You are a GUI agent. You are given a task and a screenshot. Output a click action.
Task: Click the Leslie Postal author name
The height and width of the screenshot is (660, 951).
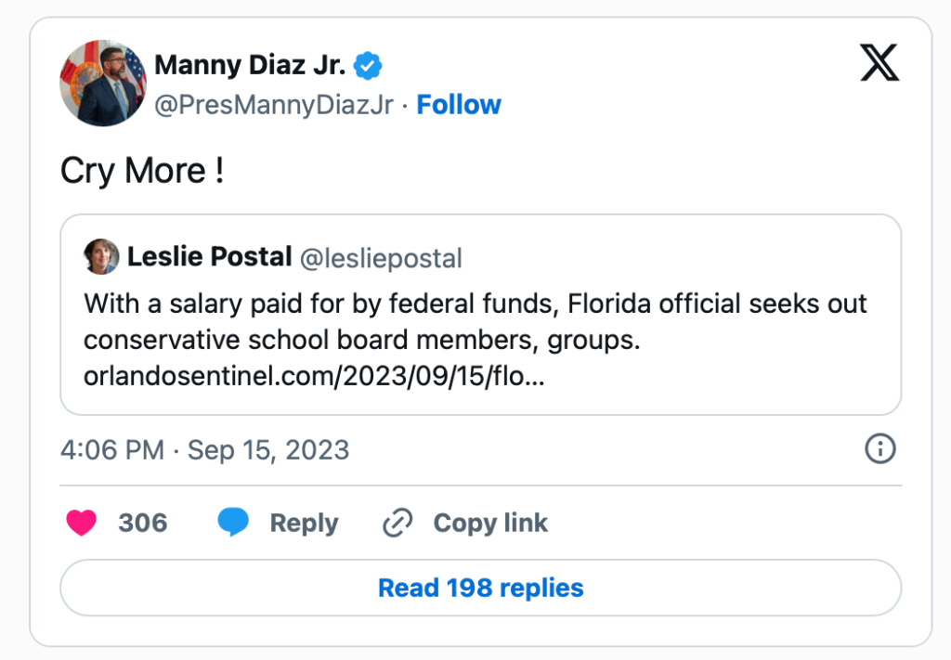[209, 257]
